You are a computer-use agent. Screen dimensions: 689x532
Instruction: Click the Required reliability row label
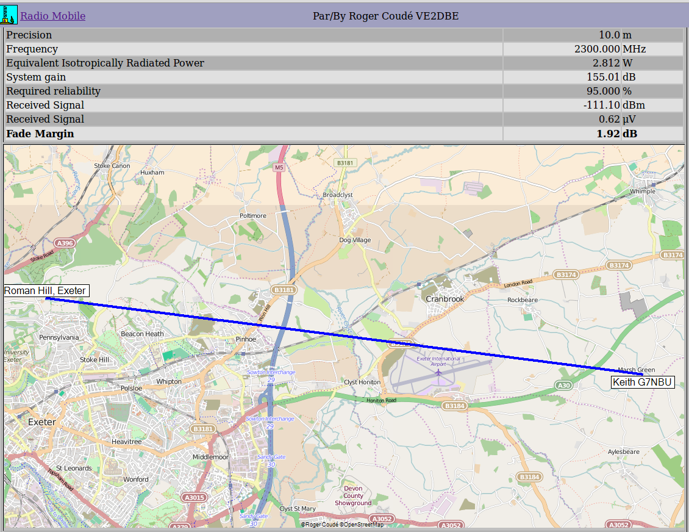[54, 92]
